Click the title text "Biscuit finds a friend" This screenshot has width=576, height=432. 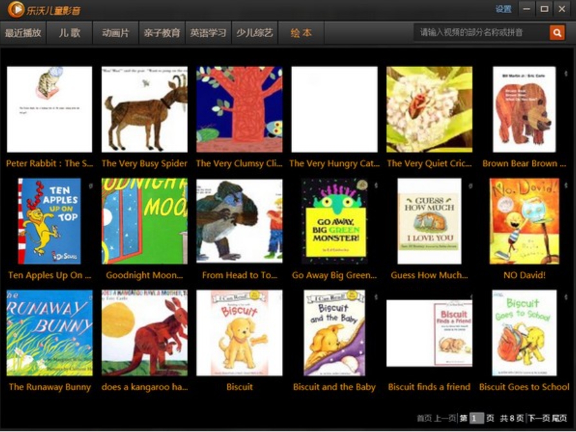[x=429, y=387]
